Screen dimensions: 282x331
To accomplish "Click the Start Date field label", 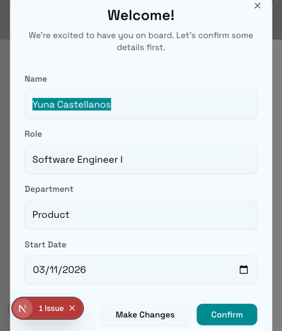I will coord(45,244).
